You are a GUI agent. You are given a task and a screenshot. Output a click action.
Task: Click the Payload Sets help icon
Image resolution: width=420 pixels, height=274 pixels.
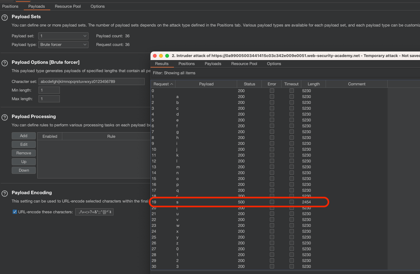coord(5,18)
